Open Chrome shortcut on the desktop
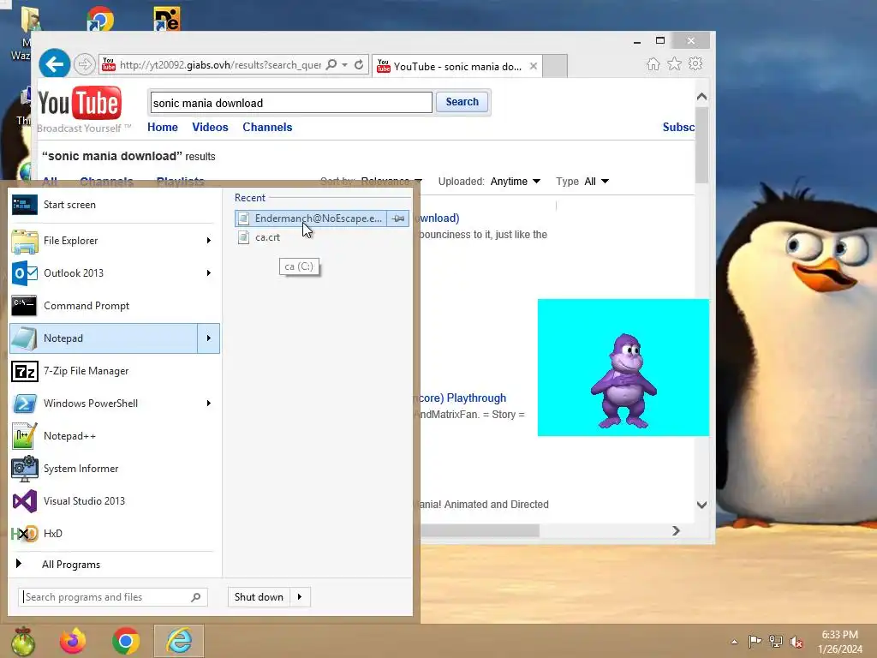 [x=100, y=20]
